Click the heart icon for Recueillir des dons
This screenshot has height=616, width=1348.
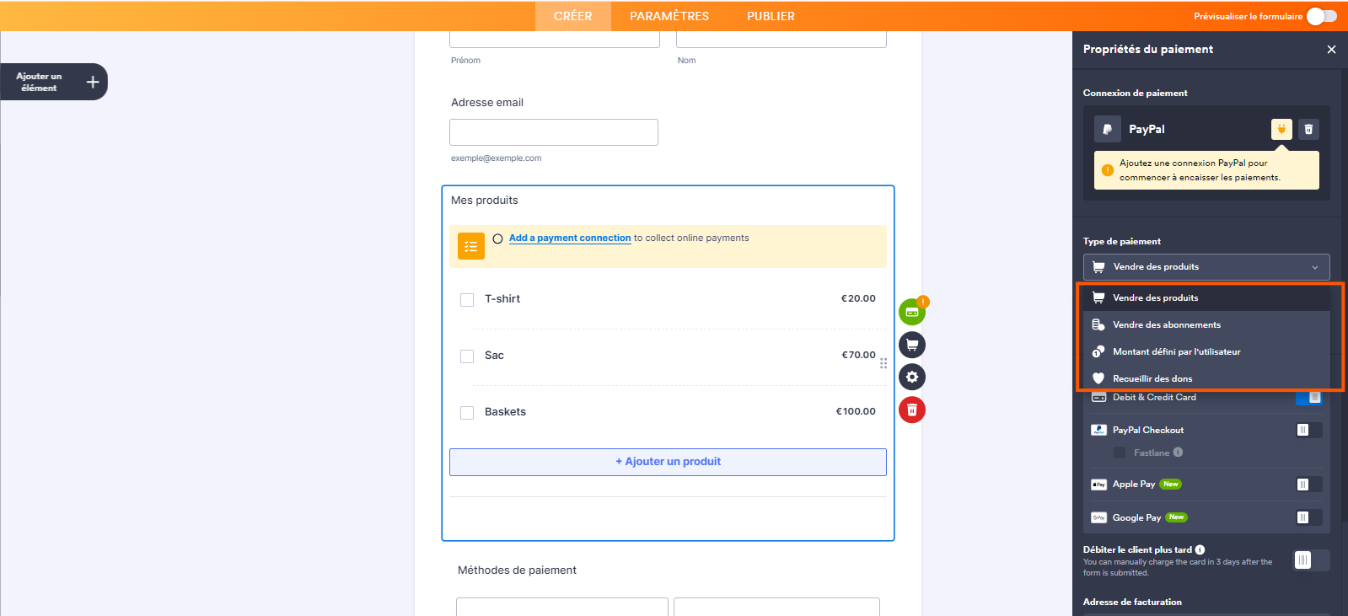[x=1098, y=378]
